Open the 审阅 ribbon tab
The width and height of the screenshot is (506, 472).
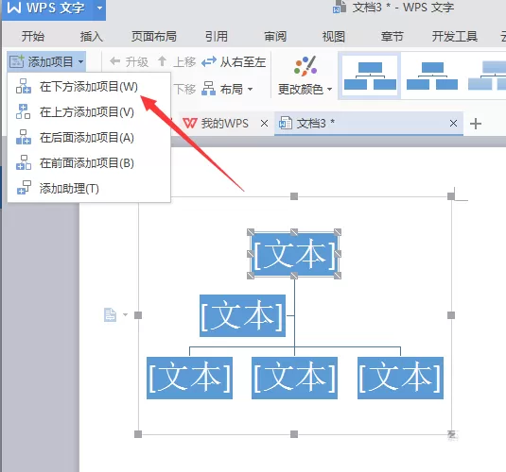275,36
